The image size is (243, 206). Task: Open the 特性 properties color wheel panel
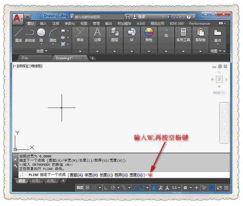coord(149,35)
